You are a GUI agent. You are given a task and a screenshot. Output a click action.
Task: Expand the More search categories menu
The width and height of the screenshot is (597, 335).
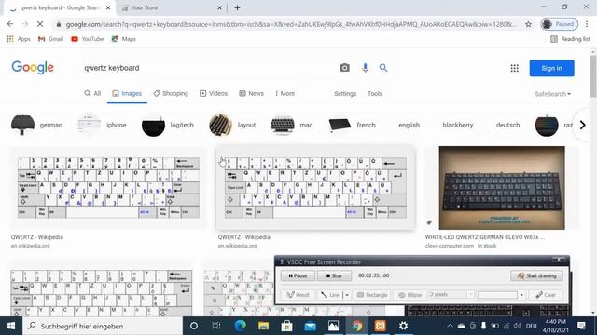click(285, 93)
